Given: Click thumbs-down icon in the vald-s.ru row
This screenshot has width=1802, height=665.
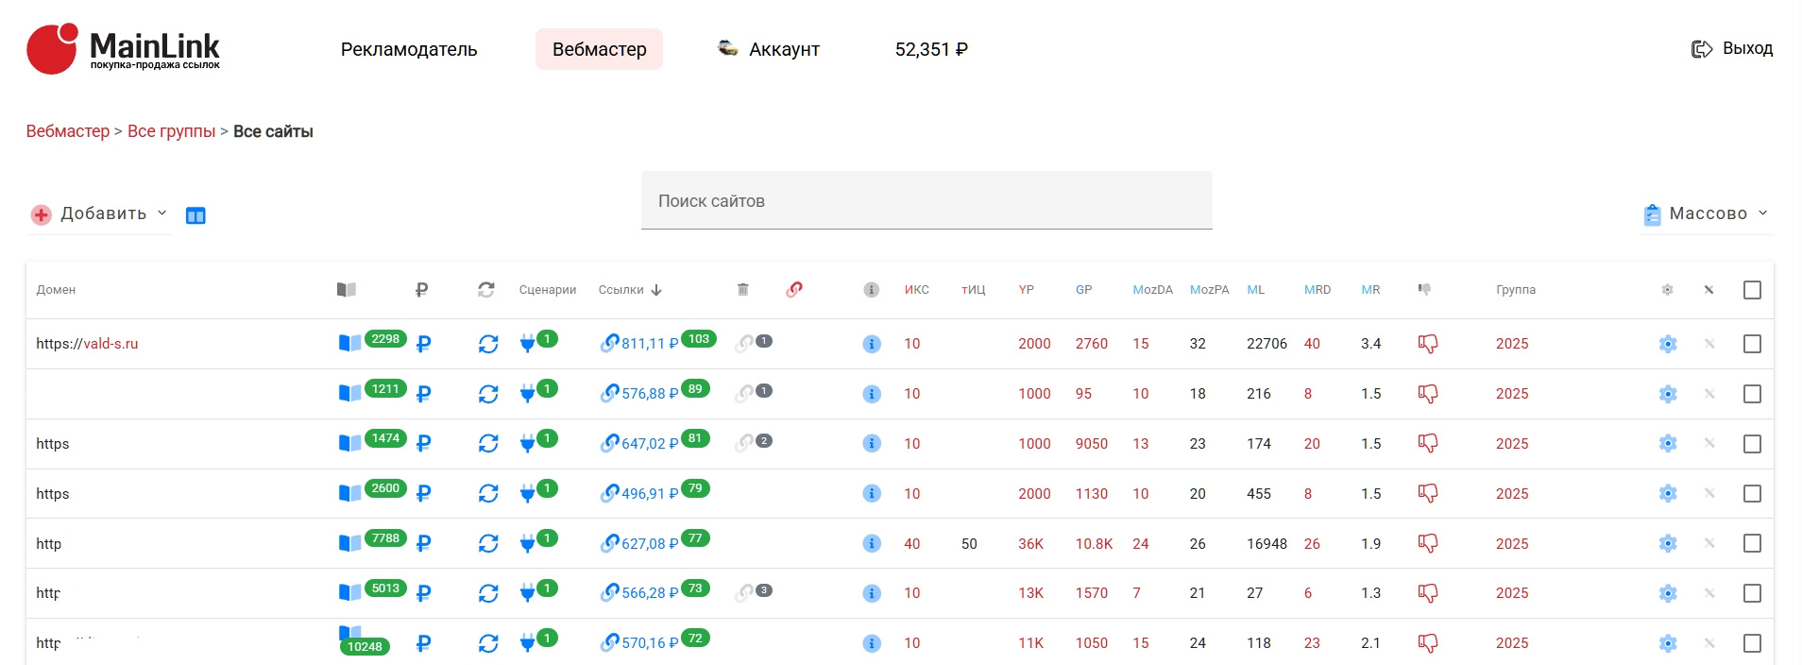Looking at the screenshot, I should (x=1427, y=345).
